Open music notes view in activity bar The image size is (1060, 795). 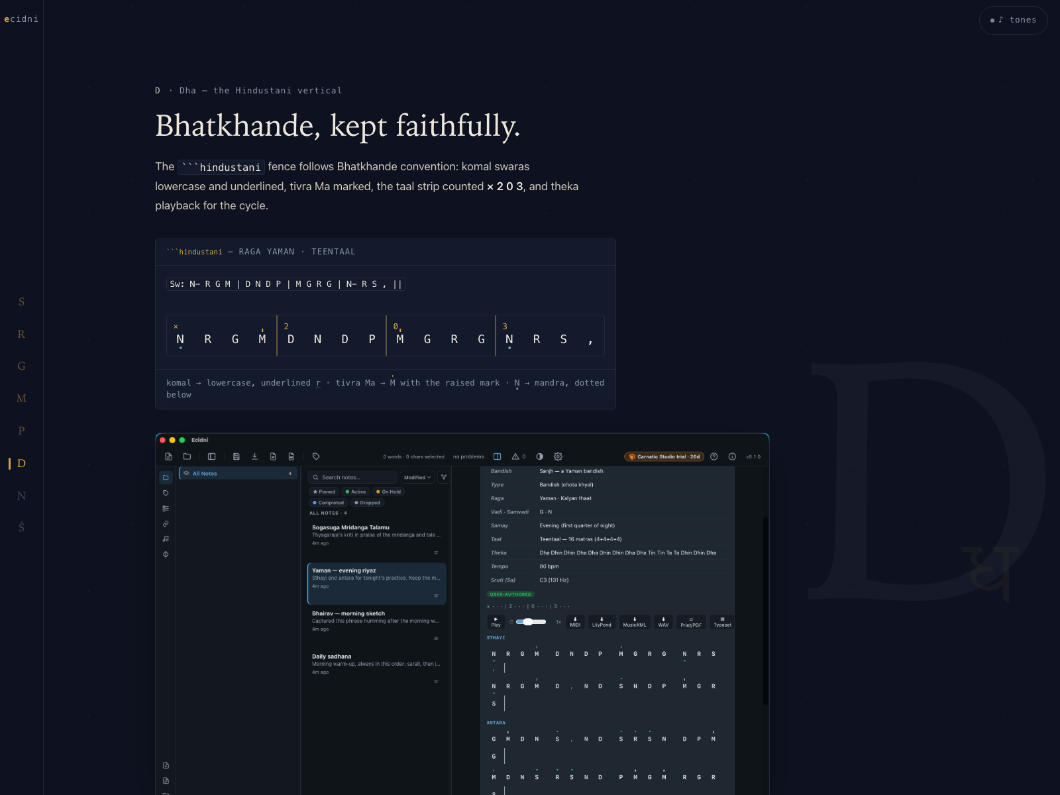(x=166, y=539)
